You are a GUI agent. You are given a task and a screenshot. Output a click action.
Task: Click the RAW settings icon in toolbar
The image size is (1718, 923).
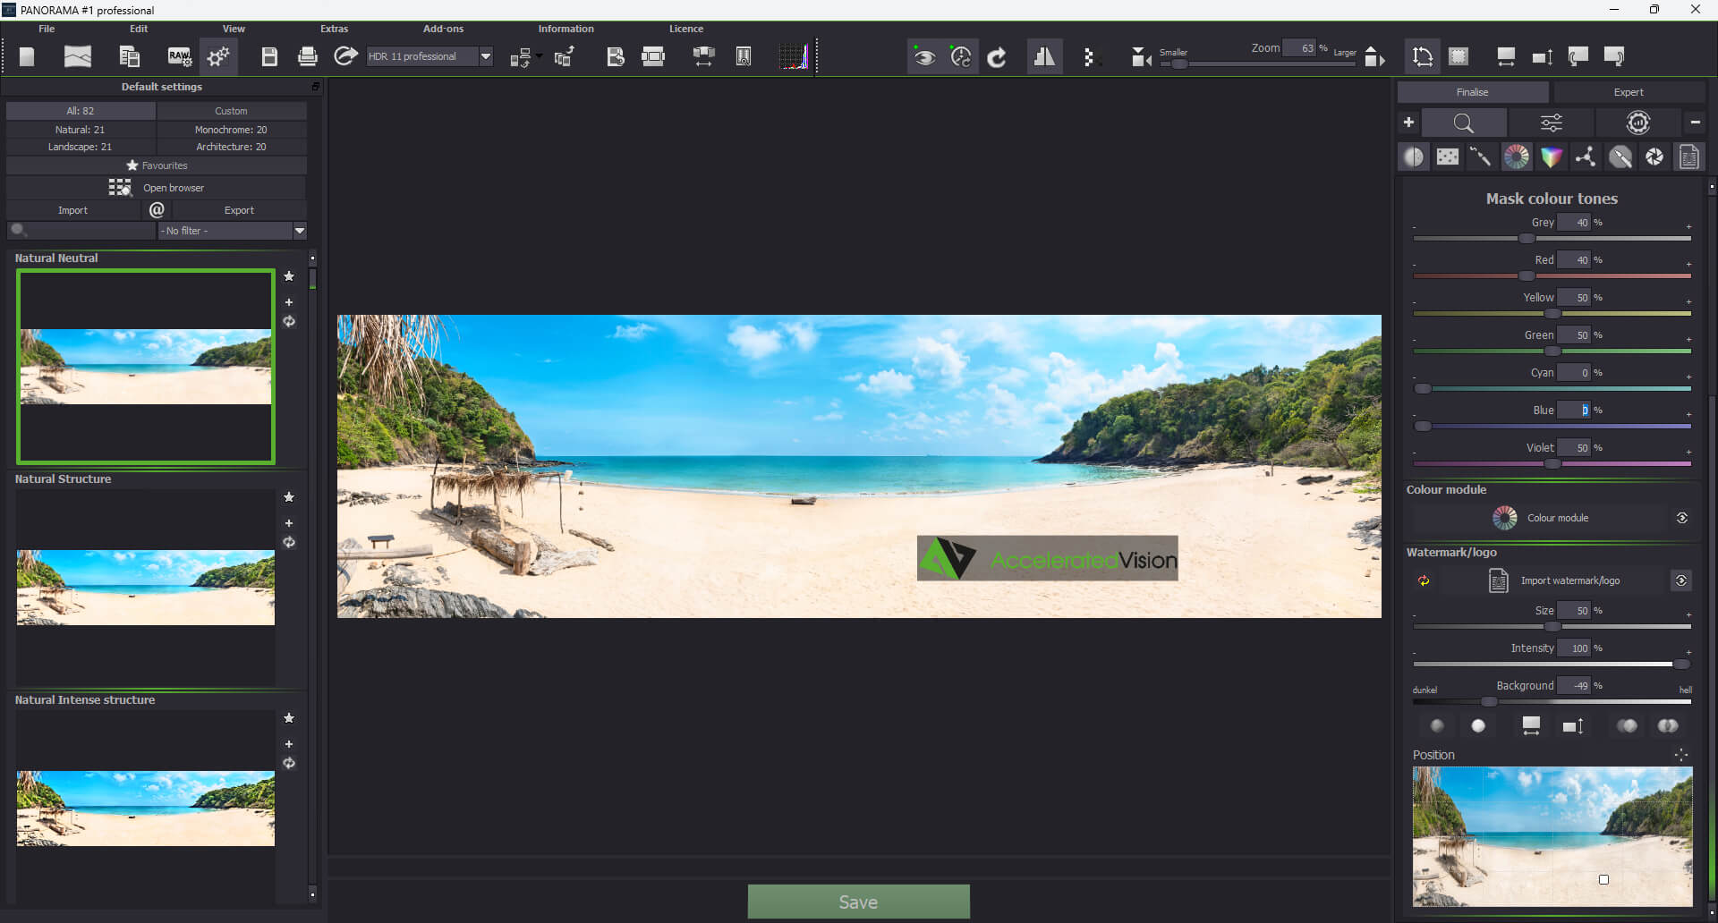(179, 57)
